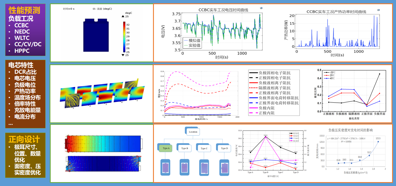Image resolution: width=396 pixels, height=186 pixels.
Task: Click the -20℃ legend entry
Action: [331, 72]
